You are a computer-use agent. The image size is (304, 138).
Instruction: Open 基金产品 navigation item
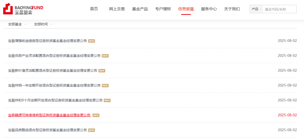140,9
